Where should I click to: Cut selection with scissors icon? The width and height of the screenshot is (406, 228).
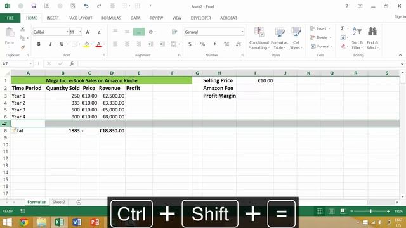coord(23,29)
